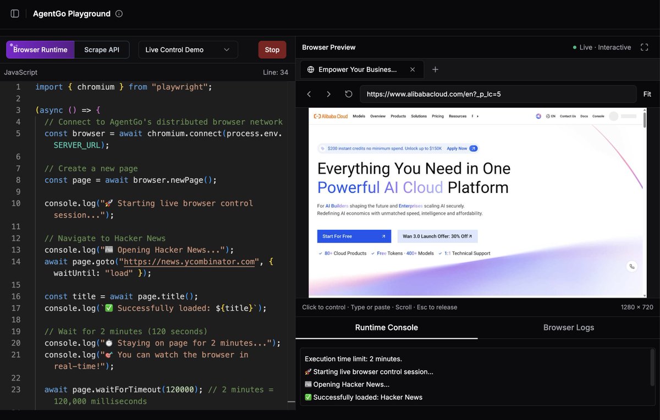The image size is (660, 420).
Task: Expand the browser preview to fullscreen
Action: point(645,47)
